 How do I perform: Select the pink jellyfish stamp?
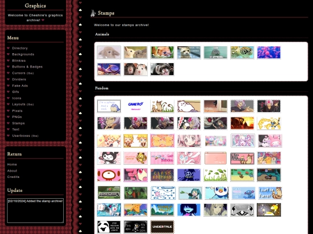tap(269, 53)
